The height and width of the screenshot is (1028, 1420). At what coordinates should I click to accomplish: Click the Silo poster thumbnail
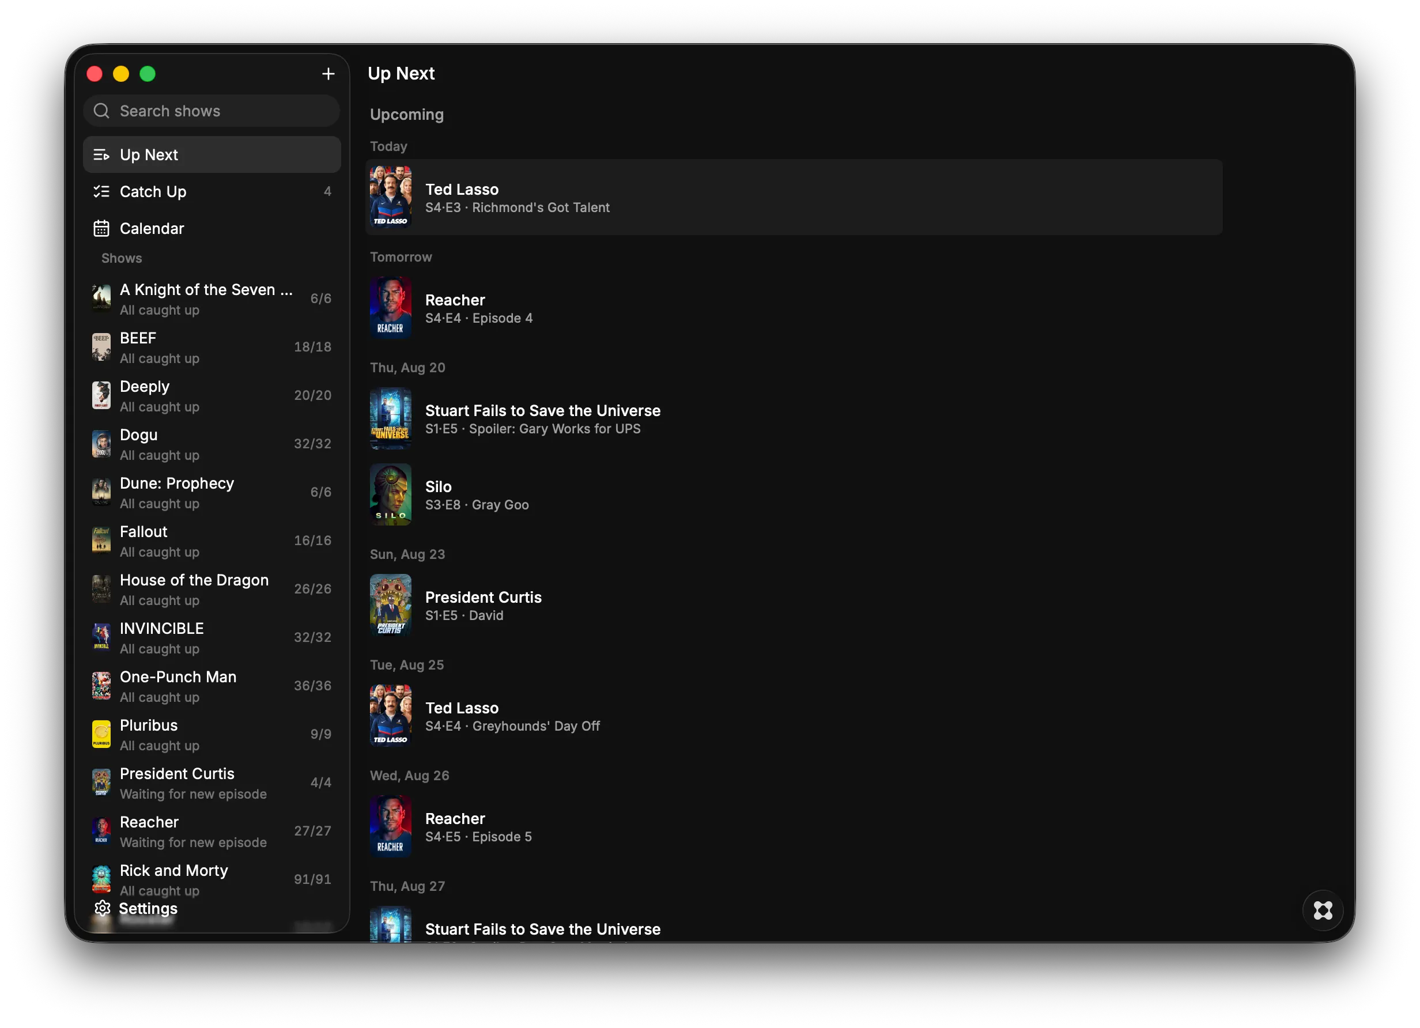point(391,494)
